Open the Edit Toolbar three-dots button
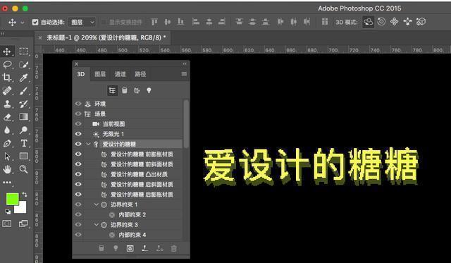 pos(7,183)
